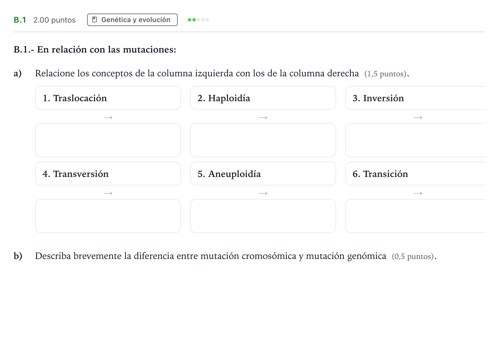Click the empty answer box under Aneuploidía
499x363 pixels.
[263, 216]
